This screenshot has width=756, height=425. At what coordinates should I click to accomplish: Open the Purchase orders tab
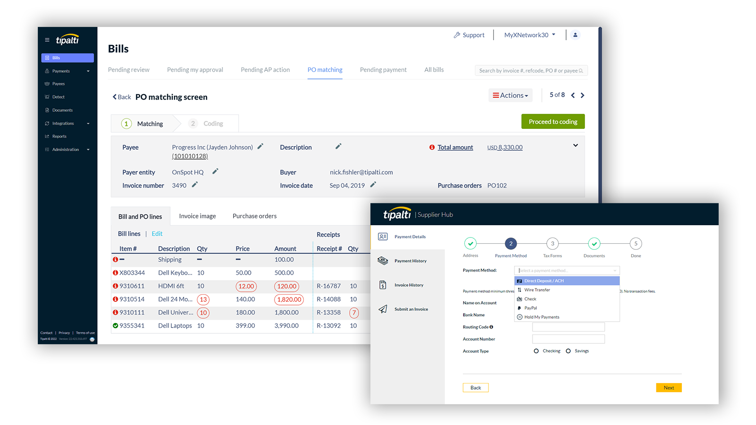tap(255, 216)
